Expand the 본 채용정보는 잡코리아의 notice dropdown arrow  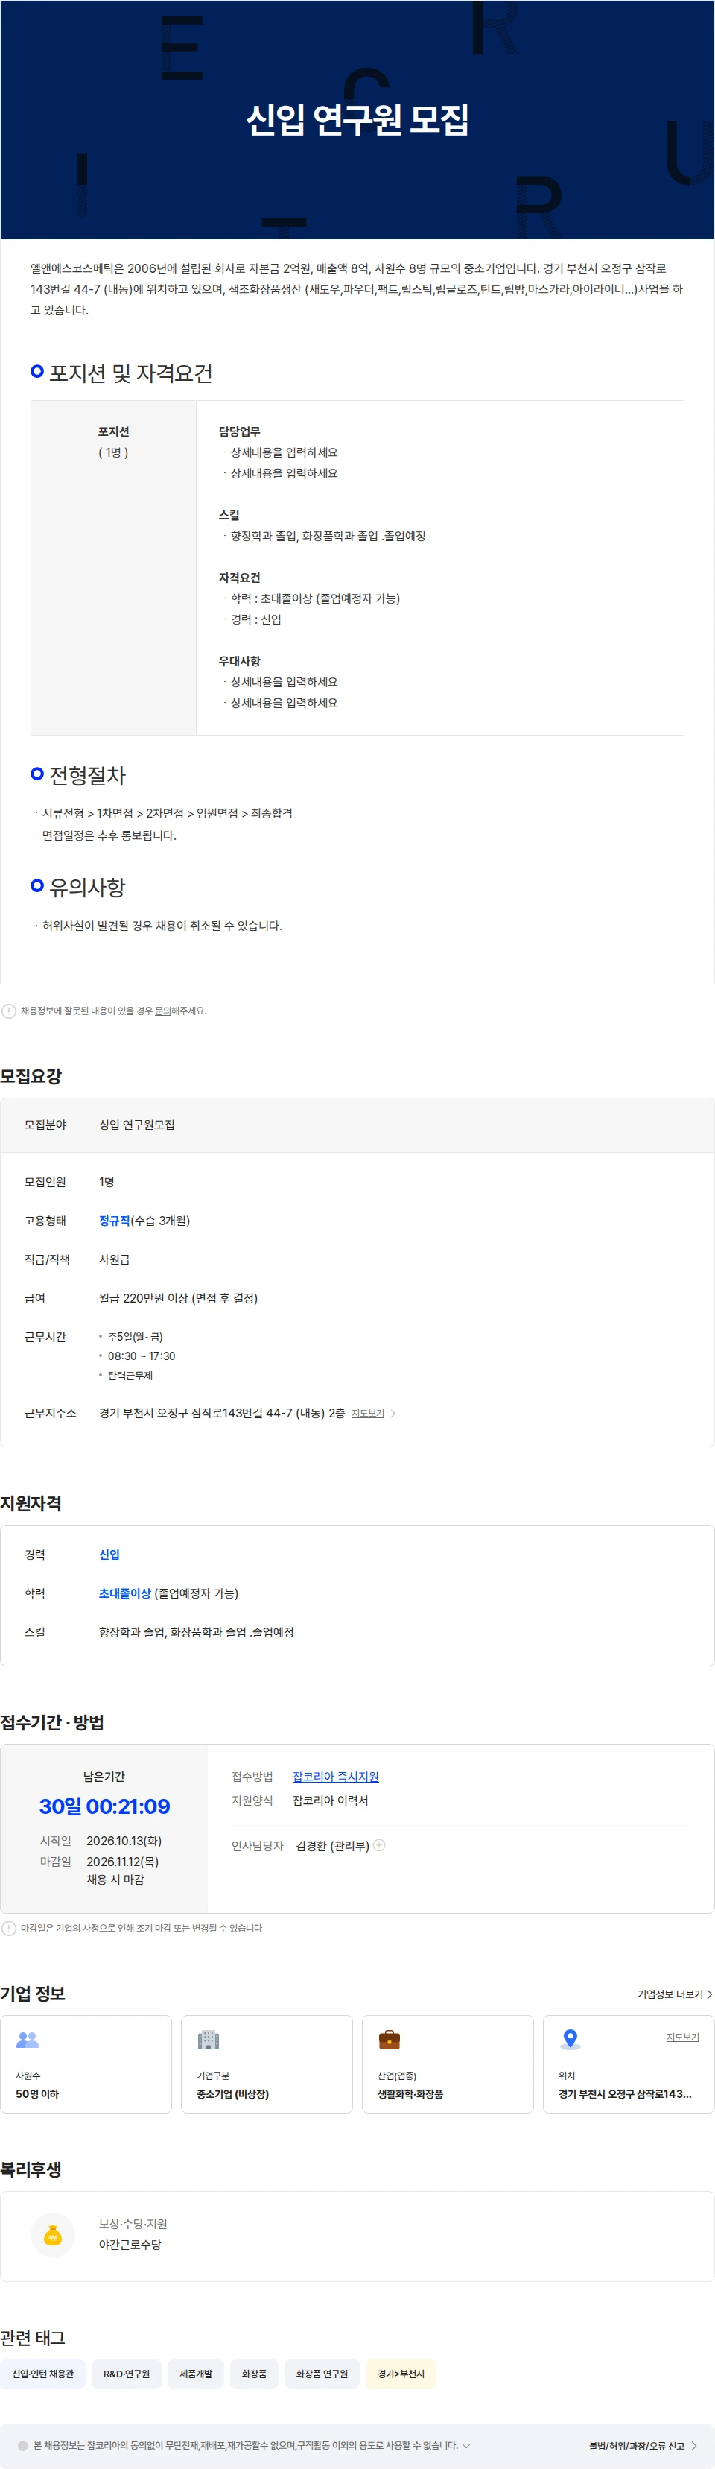(x=467, y=2445)
